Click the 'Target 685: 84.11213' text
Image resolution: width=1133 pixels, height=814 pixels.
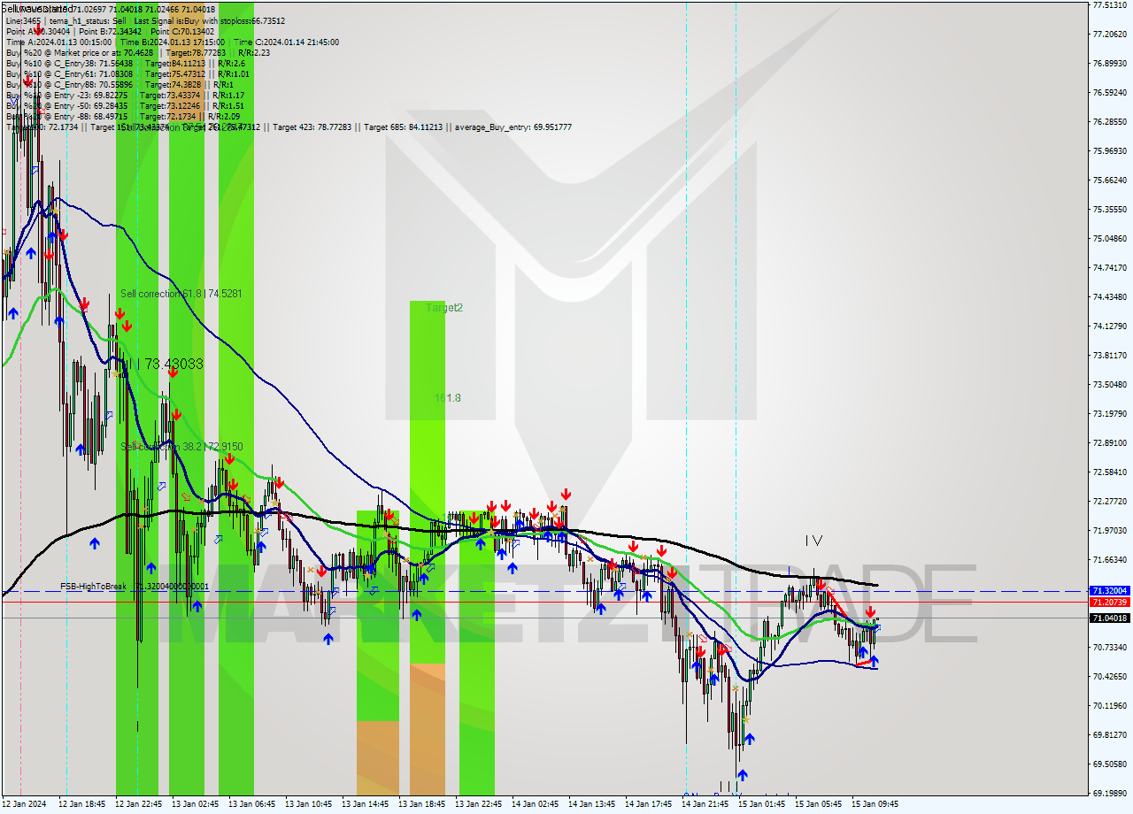tap(403, 127)
